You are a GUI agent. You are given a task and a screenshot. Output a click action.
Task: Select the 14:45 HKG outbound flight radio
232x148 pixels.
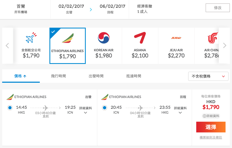[x=10, y=108]
